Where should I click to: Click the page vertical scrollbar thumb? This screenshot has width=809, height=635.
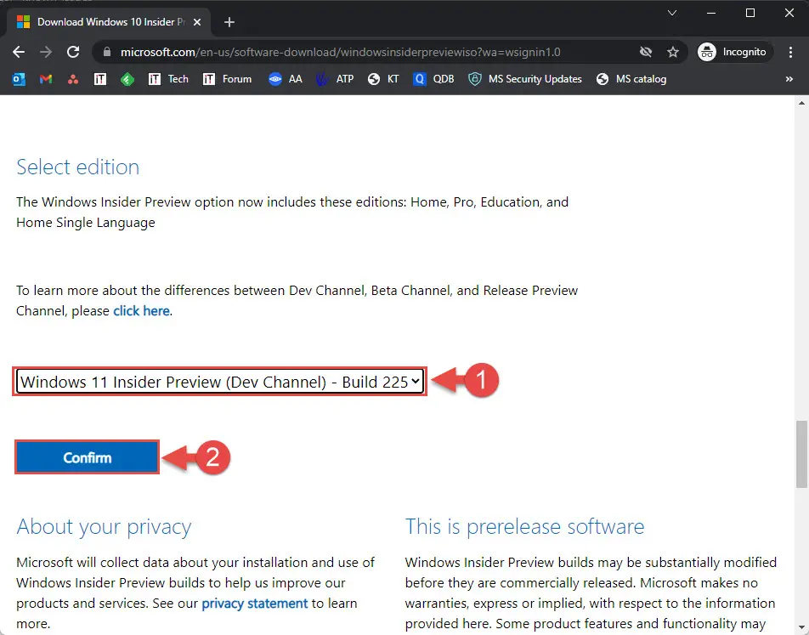[801, 454]
